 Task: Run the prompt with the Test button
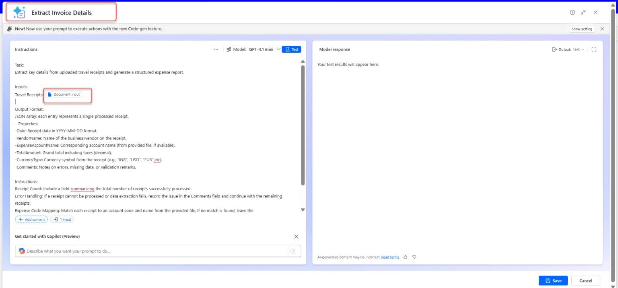coord(291,49)
